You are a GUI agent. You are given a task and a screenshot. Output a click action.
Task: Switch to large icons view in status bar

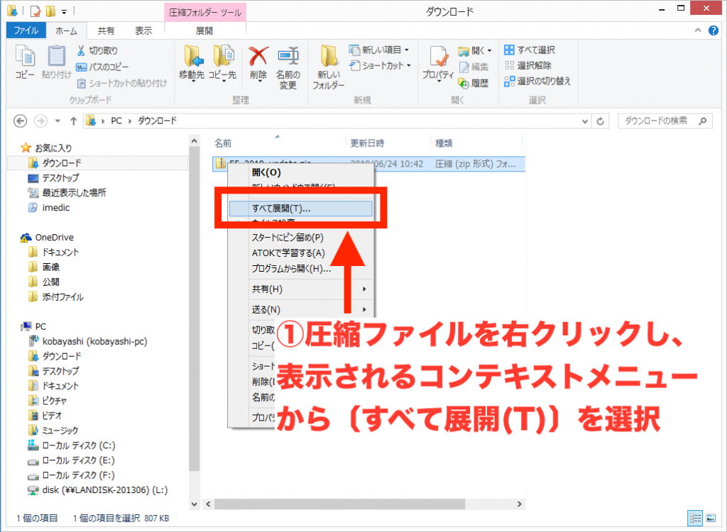711,518
